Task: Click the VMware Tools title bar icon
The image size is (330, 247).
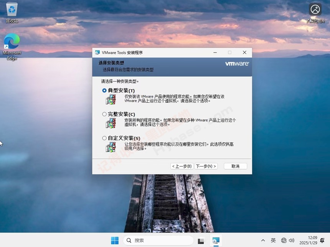Action: [97, 53]
